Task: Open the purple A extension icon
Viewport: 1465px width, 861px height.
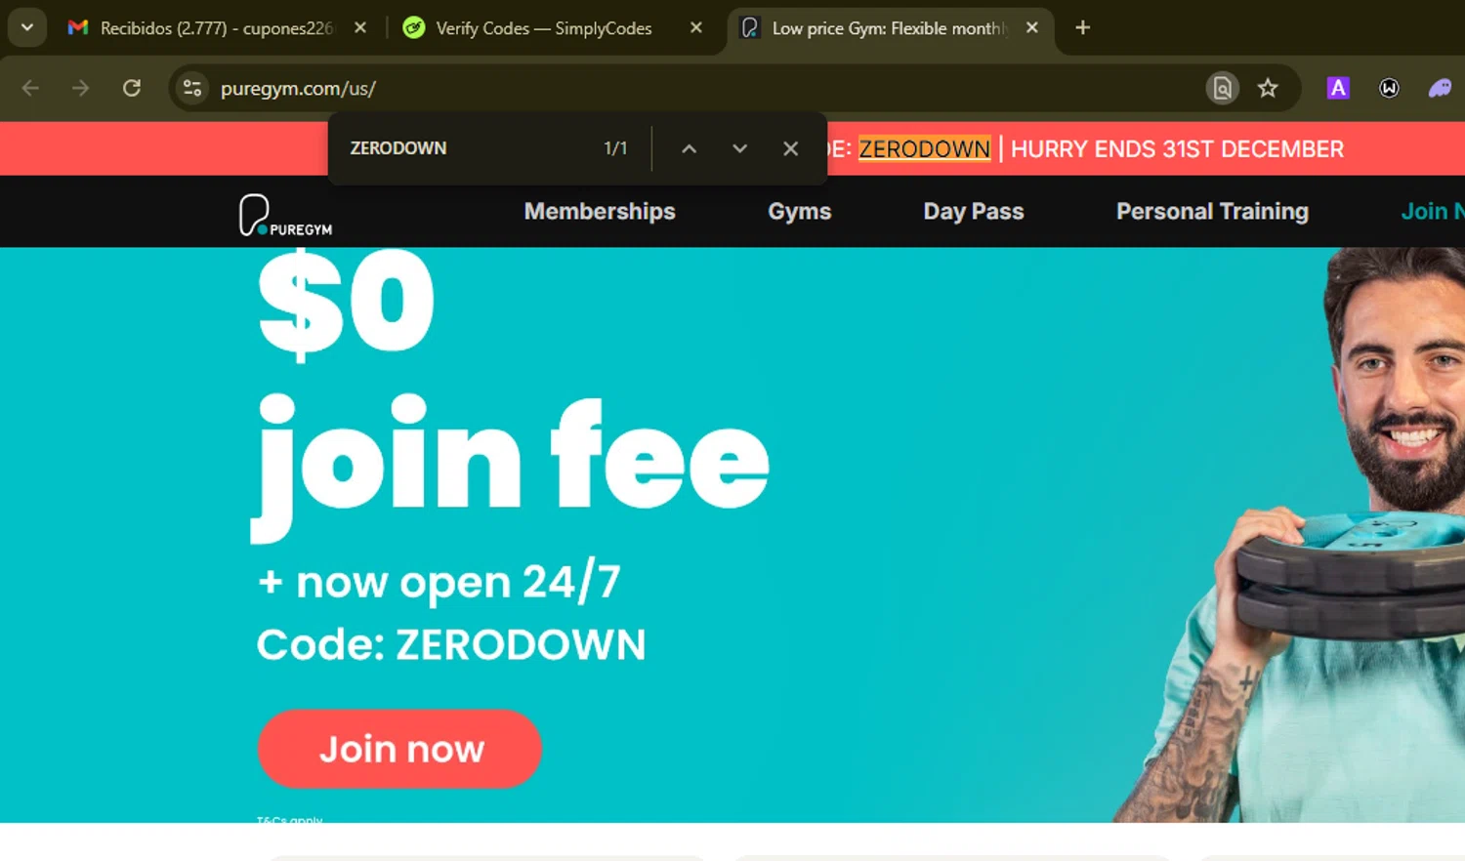Action: [x=1338, y=89]
